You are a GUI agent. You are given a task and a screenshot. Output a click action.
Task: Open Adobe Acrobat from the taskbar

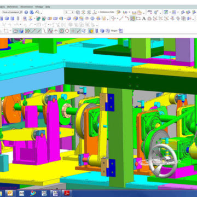pos(67,193)
